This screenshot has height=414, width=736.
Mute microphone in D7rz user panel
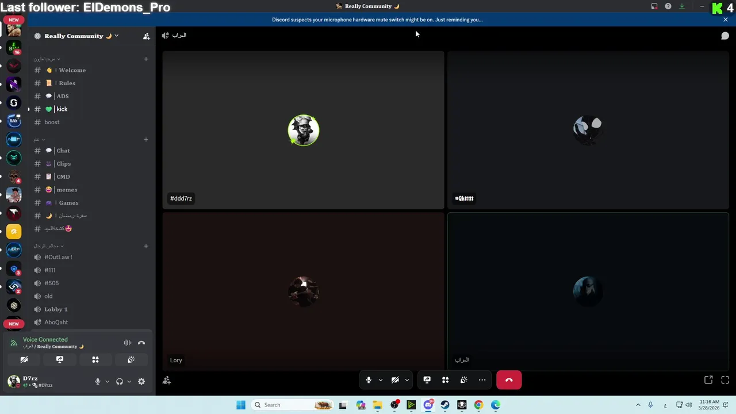[x=97, y=382]
